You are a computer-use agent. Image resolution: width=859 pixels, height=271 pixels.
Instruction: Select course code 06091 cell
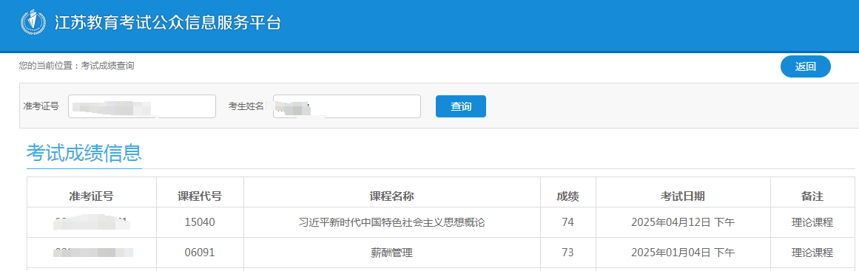pos(200,253)
